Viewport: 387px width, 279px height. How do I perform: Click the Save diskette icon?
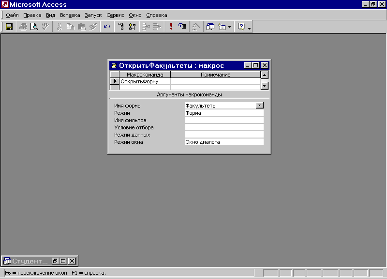click(x=9, y=27)
